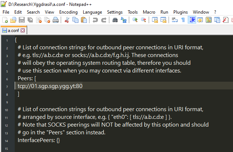Image resolution: width=233 pixels, height=152 pixels.
Task: Click Save All toolbar icon
Action: (30, 20)
